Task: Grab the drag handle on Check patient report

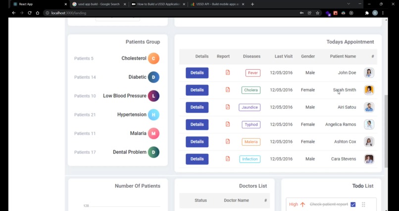Action: point(363,205)
